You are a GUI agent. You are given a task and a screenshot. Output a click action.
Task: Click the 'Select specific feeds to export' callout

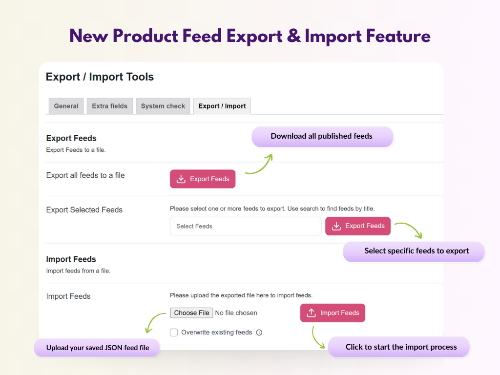tap(417, 251)
